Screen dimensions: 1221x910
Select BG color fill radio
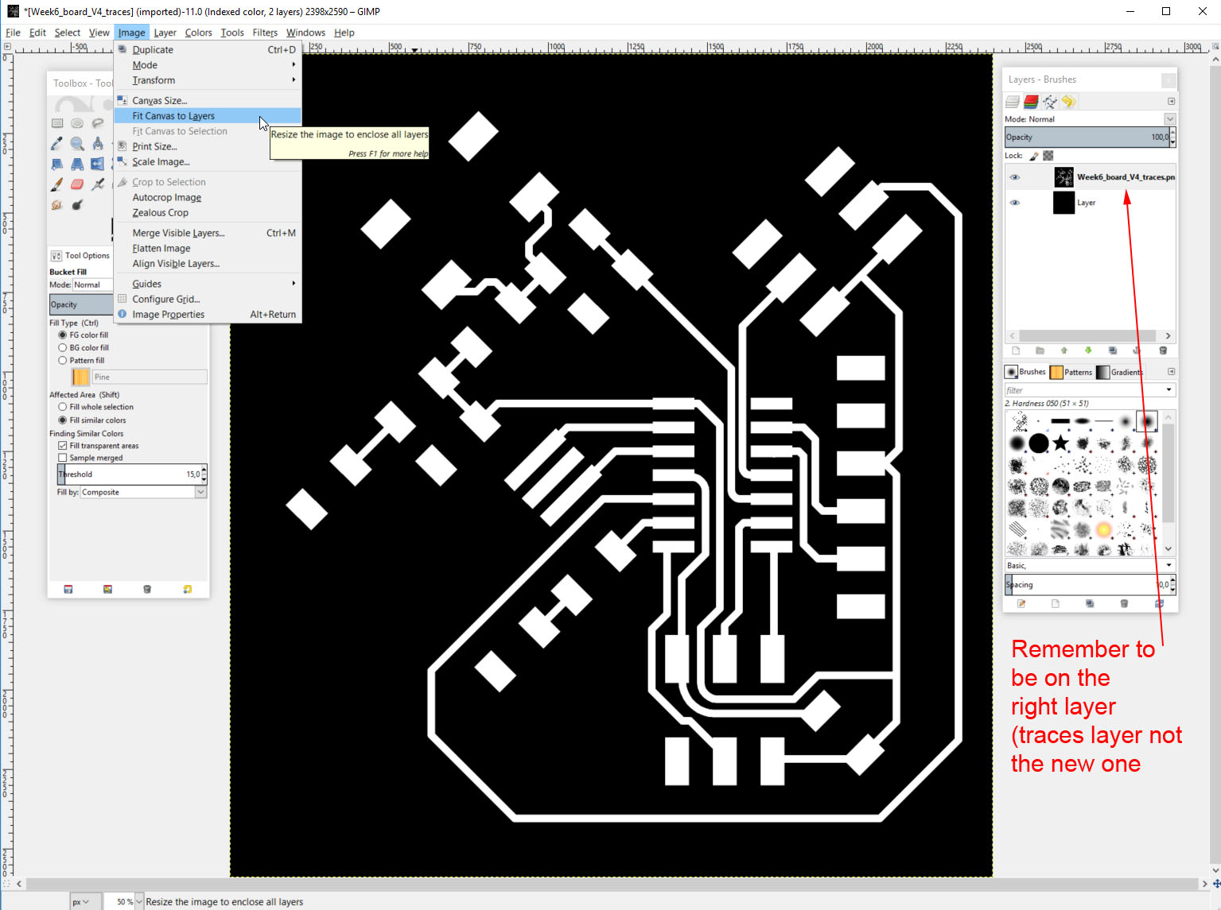(x=62, y=347)
